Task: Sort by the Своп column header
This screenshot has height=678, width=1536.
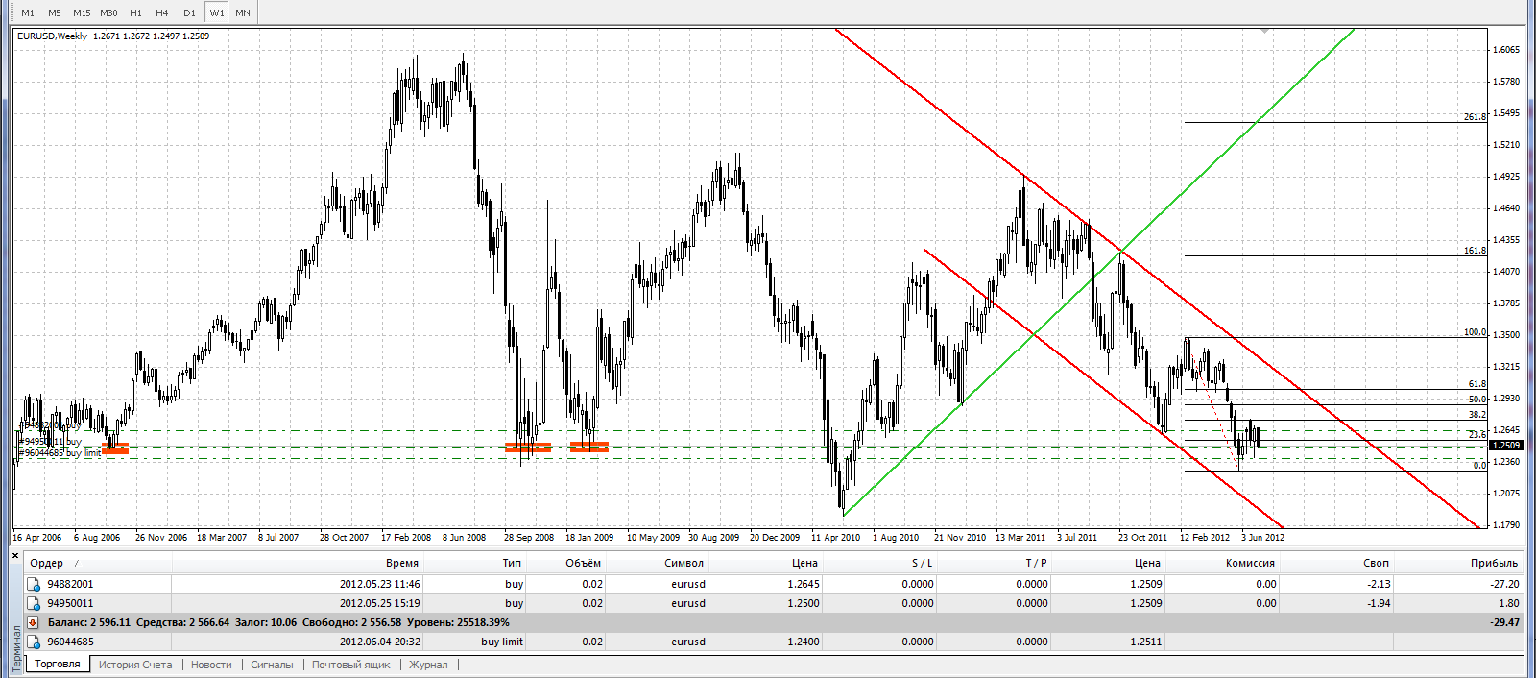Action: (1376, 563)
